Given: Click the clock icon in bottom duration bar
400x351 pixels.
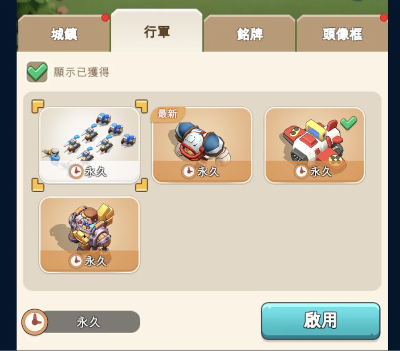Looking at the screenshot, I should click(x=35, y=322).
